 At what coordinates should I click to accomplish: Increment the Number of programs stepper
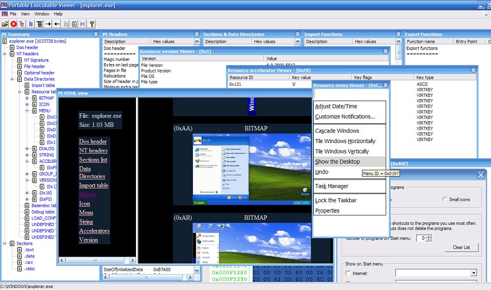[428, 236]
